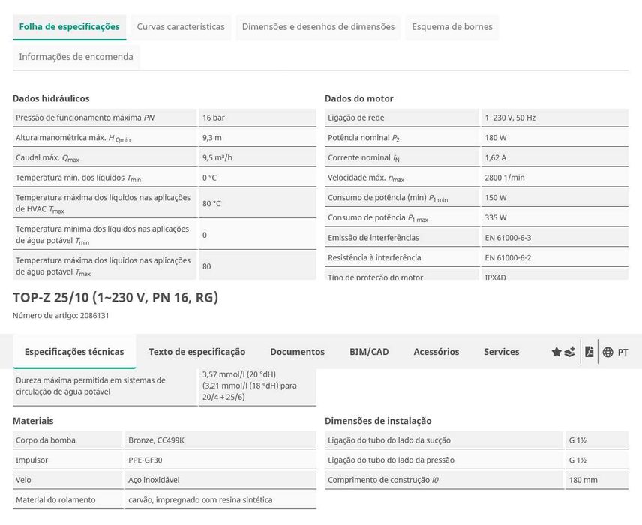Open the Texto de especificação tab
The image size is (642, 525).
197,351
